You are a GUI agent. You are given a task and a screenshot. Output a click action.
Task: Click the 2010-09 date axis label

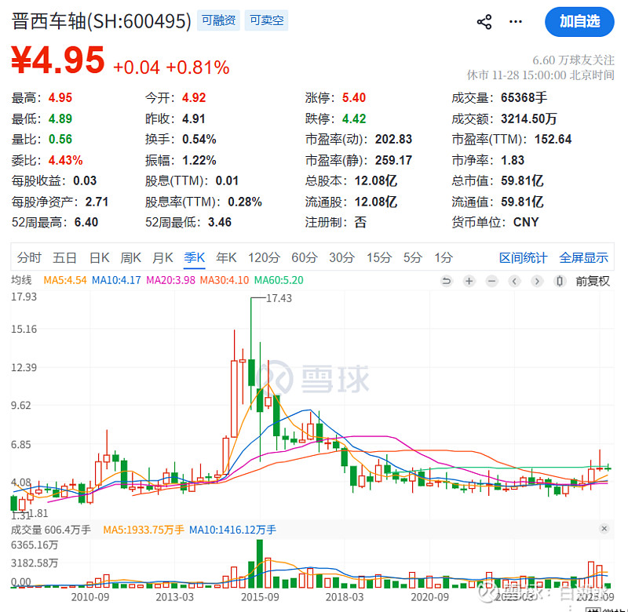click(x=90, y=597)
